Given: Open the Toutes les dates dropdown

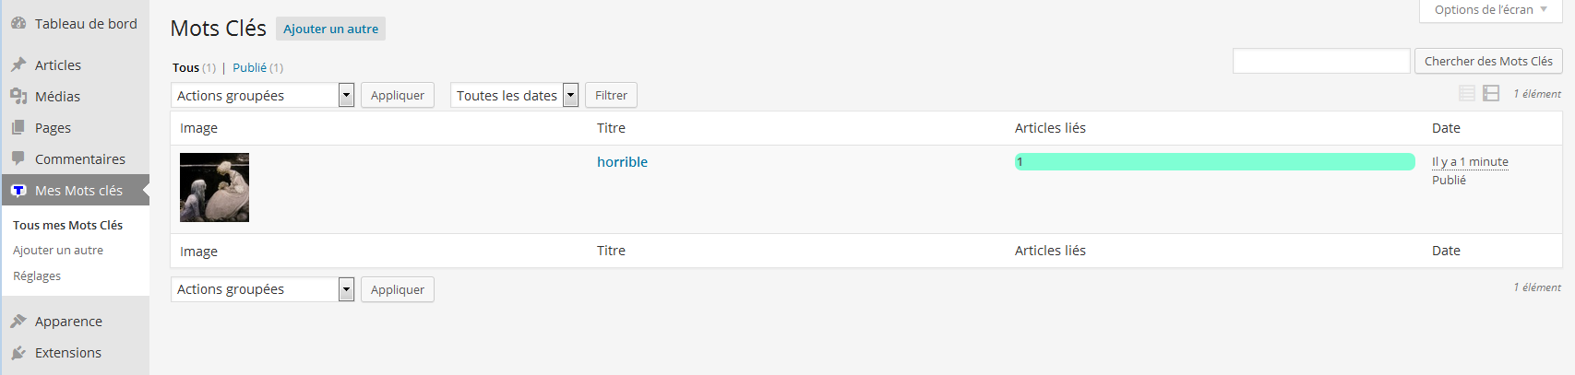Looking at the screenshot, I should click(x=514, y=95).
